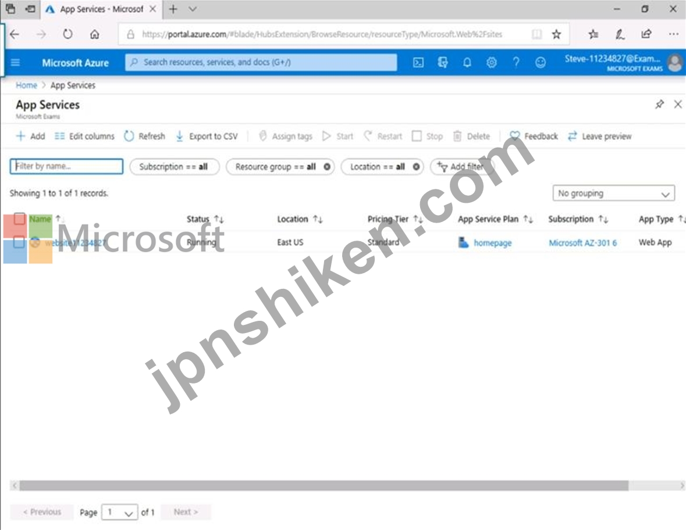
Task: Click the Restart command
Action: pyautogui.click(x=383, y=137)
